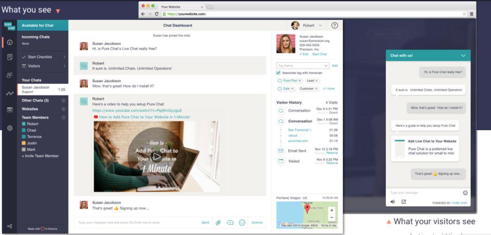Click the browser menu hamburger icon
The width and height of the screenshot is (491, 235).
[x=471, y=14]
